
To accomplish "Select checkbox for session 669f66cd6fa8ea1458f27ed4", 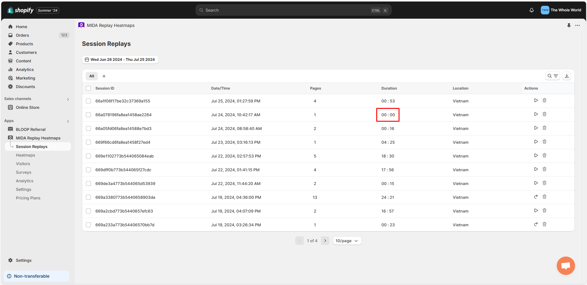I will click(88, 142).
